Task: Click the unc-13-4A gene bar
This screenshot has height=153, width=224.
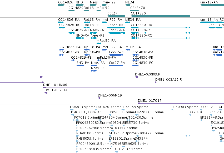Action: pyautogui.click(x=212, y=5)
